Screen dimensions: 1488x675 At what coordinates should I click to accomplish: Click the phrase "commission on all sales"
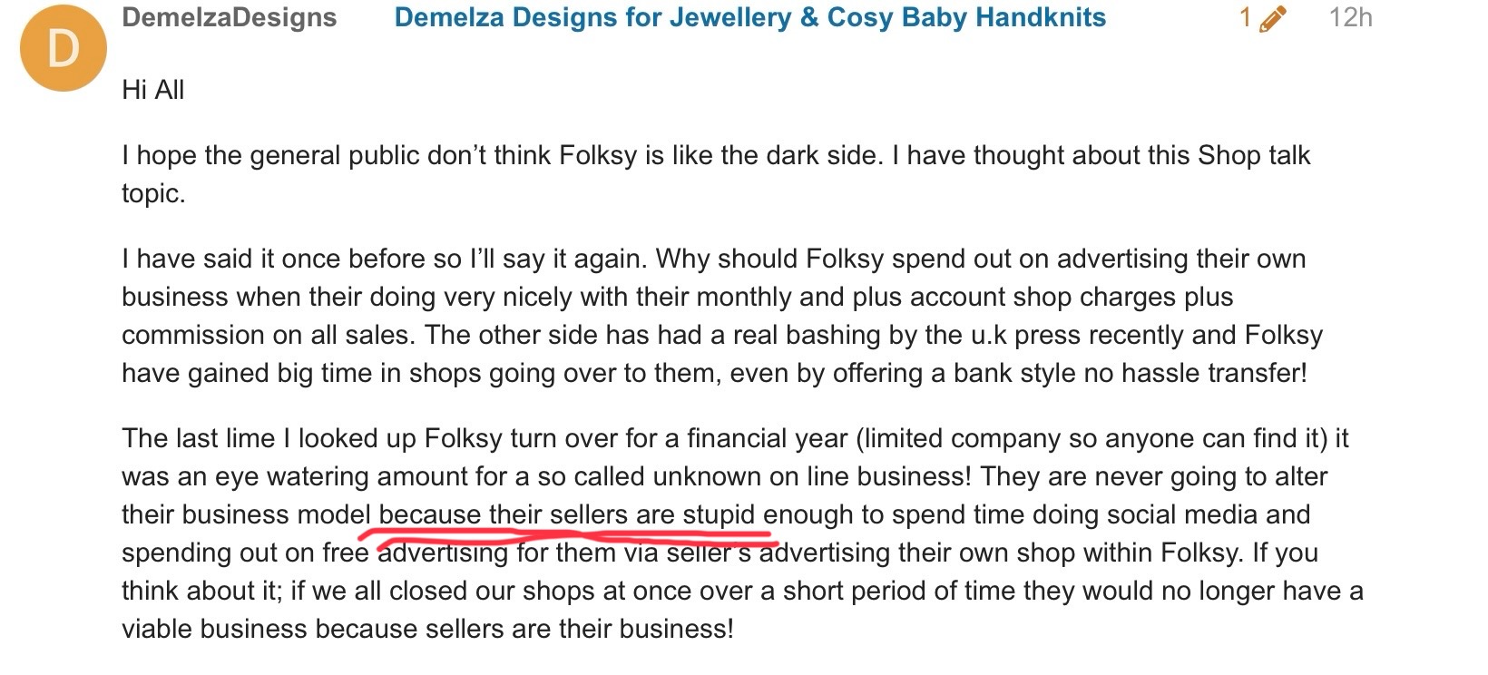point(268,335)
